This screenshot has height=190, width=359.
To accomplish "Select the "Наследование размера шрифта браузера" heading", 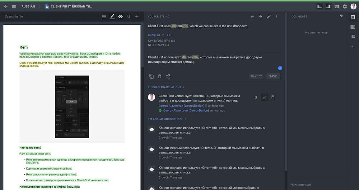I will 50,186.
